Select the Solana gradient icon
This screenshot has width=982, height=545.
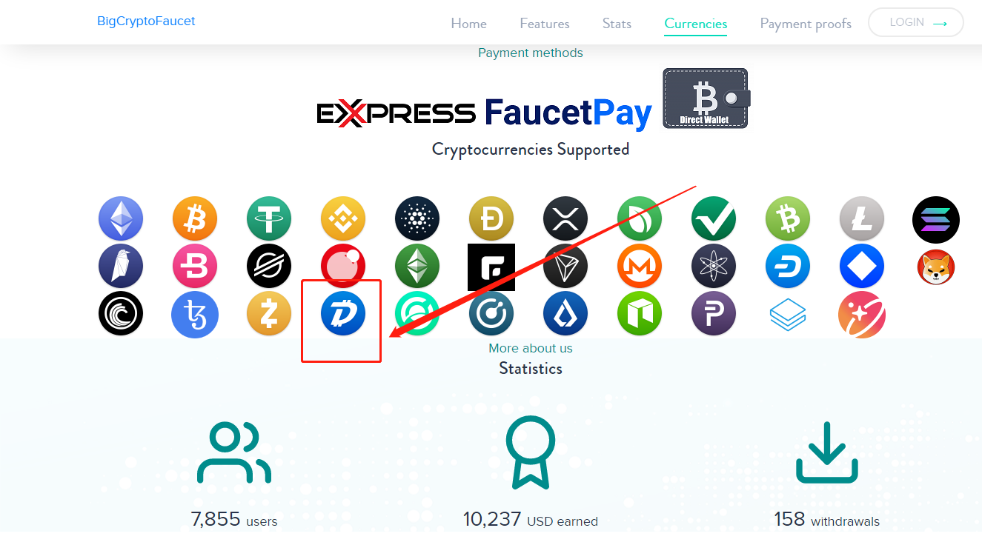[x=936, y=220]
